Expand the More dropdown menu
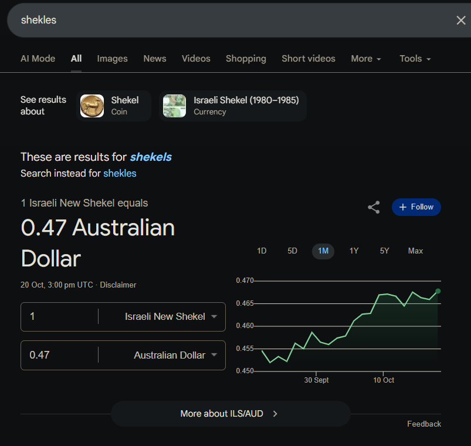Viewport: 471px width, 446px height. [x=366, y=59]
